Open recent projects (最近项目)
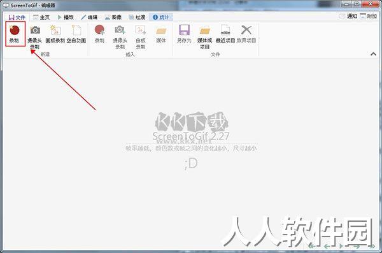Screen dimensions: 382x253 pyautogui.click(x=225, y=34)
